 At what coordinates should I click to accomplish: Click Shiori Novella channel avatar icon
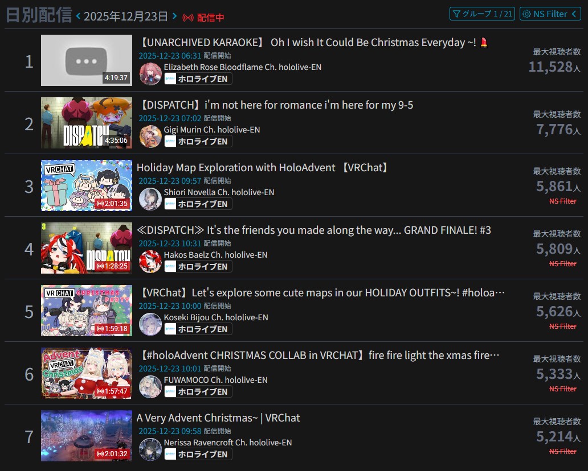pyautogui.click(x=150, y=199)
